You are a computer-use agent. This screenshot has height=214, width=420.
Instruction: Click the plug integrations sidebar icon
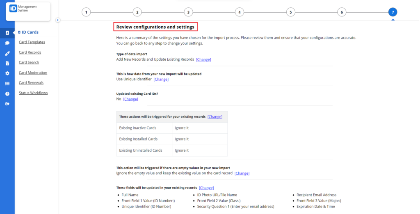(7, 53)
